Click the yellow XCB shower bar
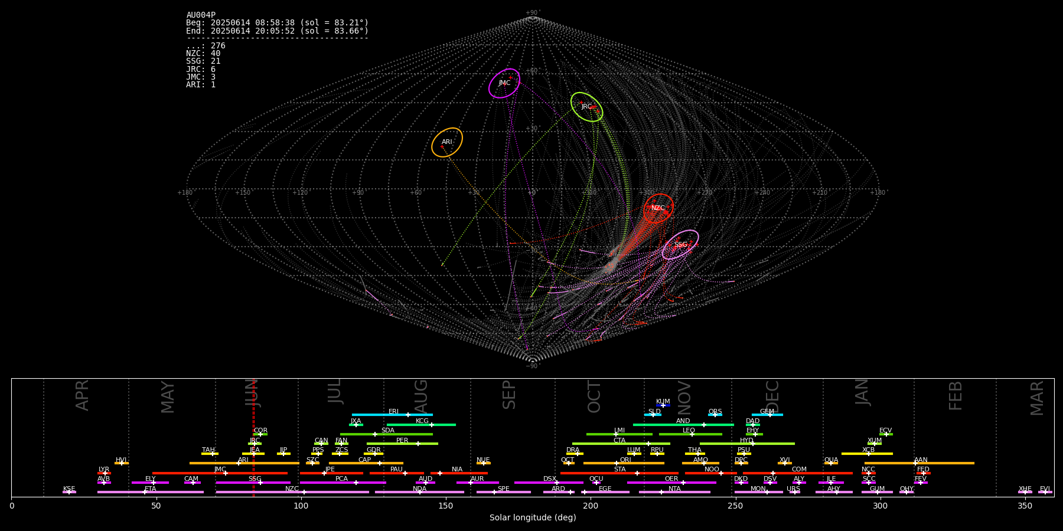This screenshot has width=1063, height=531. 867,453
